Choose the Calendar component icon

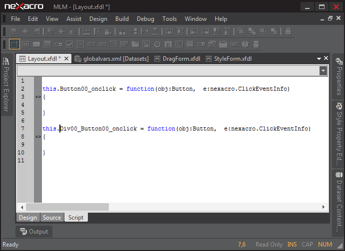click(168, 44)
